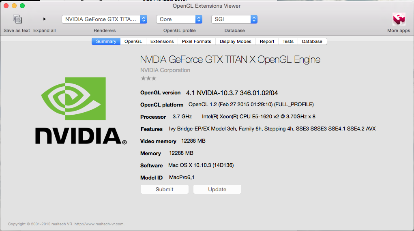Open the OpenGL profile dropdown set to Core

coord(179,19)
